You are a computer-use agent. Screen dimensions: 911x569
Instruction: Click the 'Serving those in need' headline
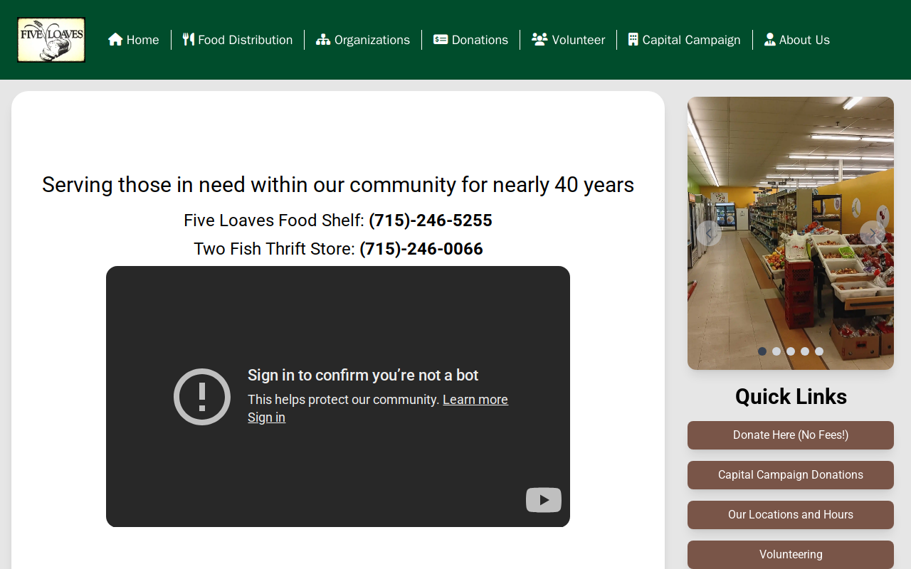338,185
